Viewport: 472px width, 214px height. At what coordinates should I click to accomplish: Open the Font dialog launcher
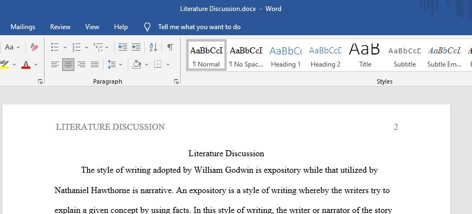[40, 81]
